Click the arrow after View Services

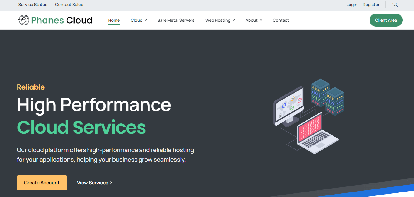pyautogui.click(x=111, y=183)
